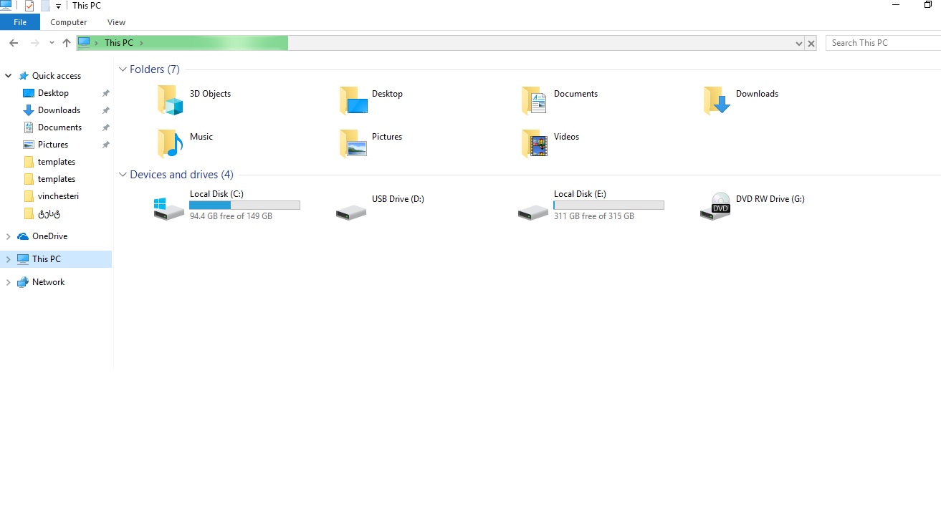Click the This PC breadcrumb in the address bar

point(119,43)
